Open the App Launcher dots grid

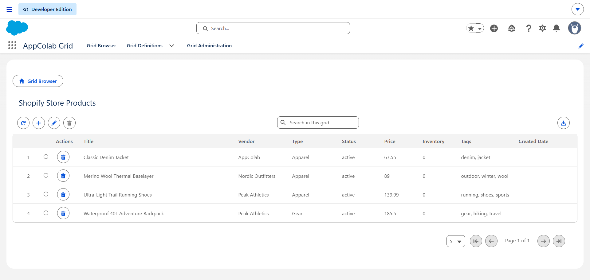(12, 45)
